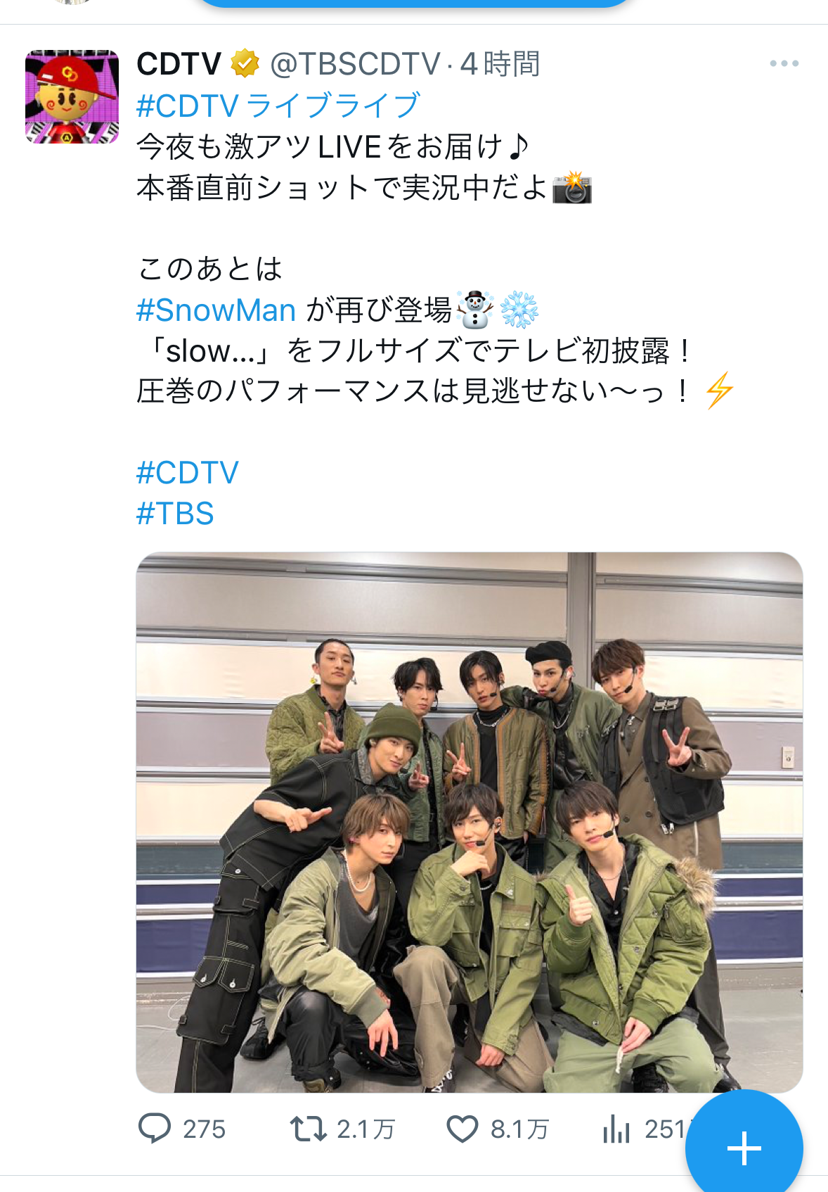Open the three-dot more options menu
Screen dimensions: 828x1192
784,63
